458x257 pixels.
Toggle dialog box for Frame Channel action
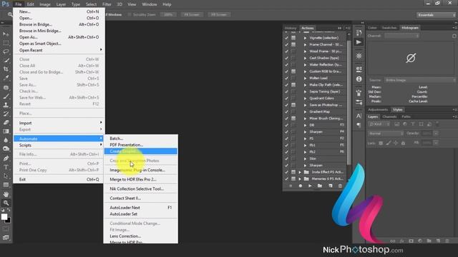[293, 44]
